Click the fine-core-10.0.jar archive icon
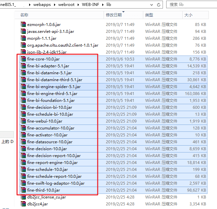Screen dimensions: 217x209 pyautogui.click(x=23, y=59)
